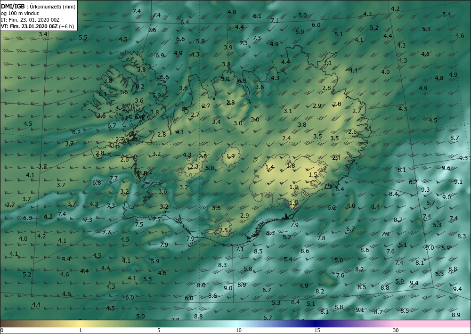Click the 5.7 value on the map
The width and height of the screenshot is (471, 334).
click(430, 203)
